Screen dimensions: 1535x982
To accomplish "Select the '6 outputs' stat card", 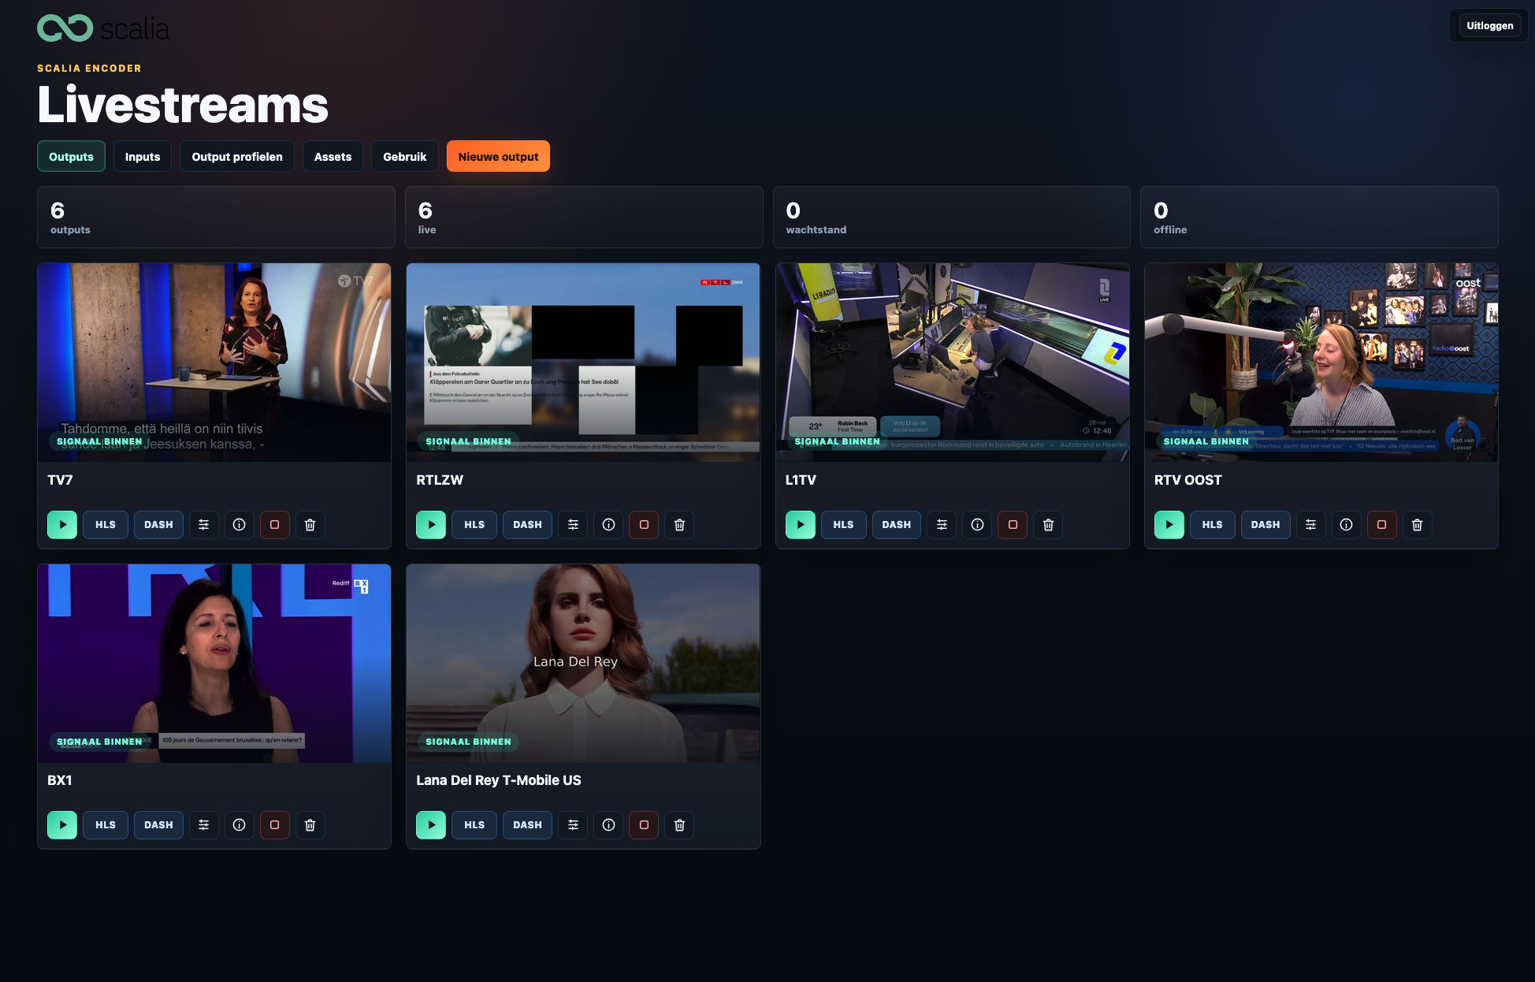I will (x=216, y=218).
